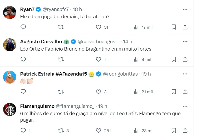Open more options on Augusto Carvalho's tweet
The height and width of the screenshot is (136, 199).
coord(185,42)
